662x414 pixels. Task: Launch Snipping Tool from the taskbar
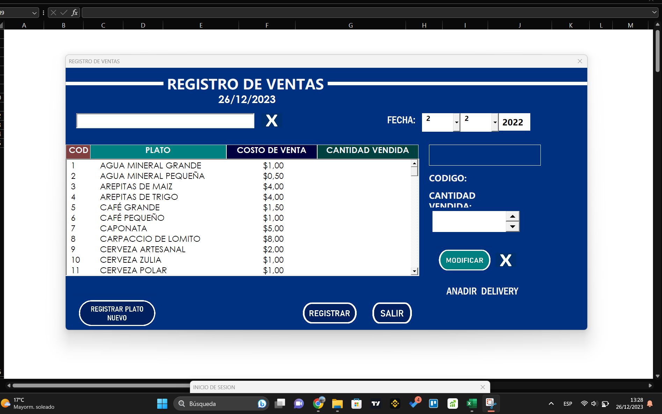pyautogui.click(x=491, y=404)
